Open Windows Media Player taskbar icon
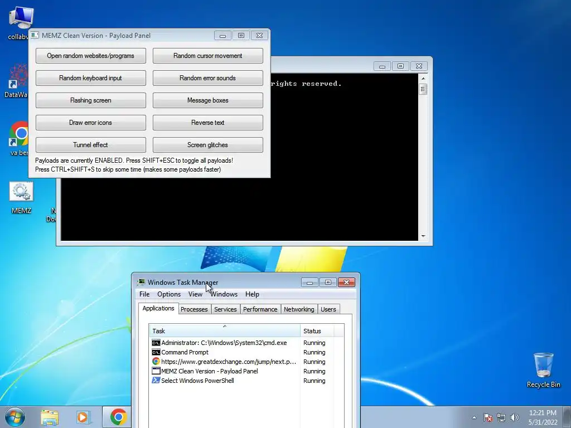 pos(84,417)
